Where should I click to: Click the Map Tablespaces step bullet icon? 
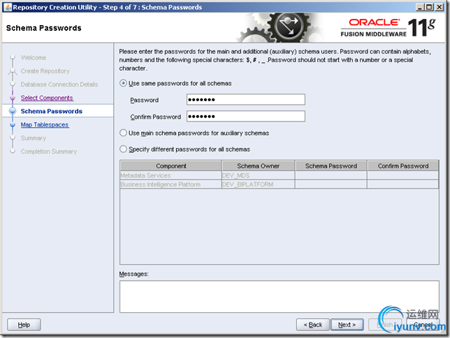pos(13,125)
